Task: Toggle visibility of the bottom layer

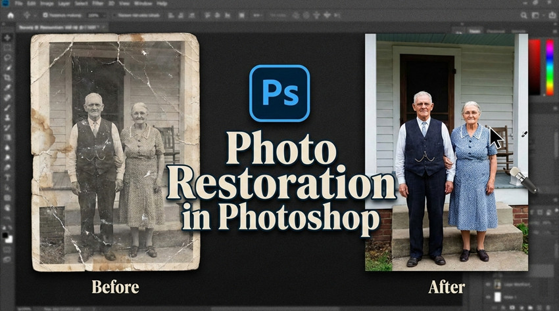Action: [487, 297]
